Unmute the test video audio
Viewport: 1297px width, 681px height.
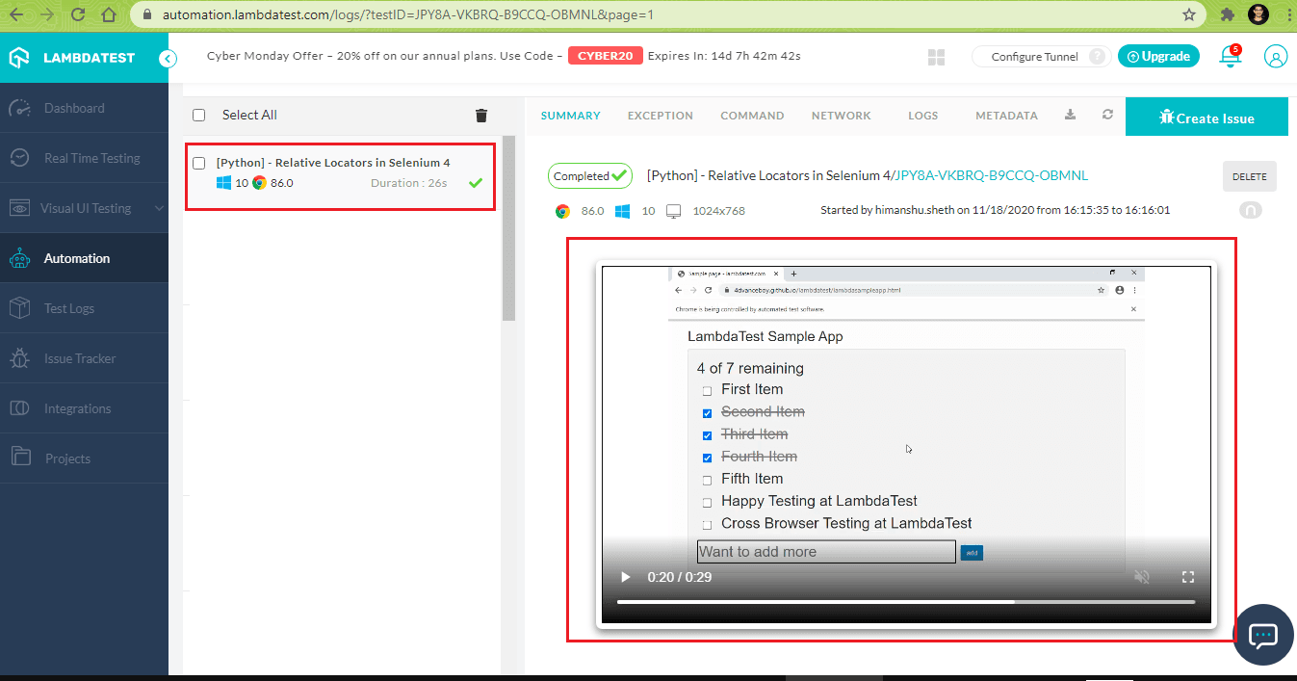pos(1142,576)
